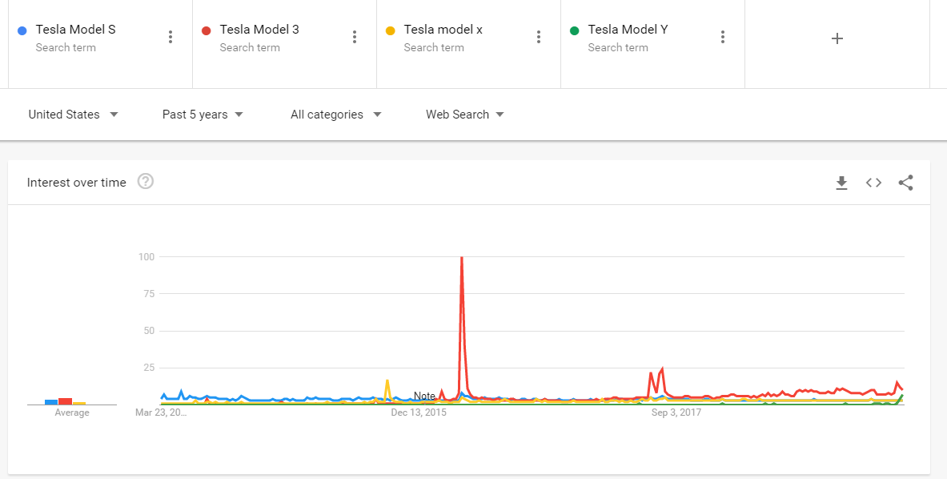Image resolution: width=947 pixels, height=479 pixels.
Task: Open options menu for Tesla Model S
Action: 171,38
